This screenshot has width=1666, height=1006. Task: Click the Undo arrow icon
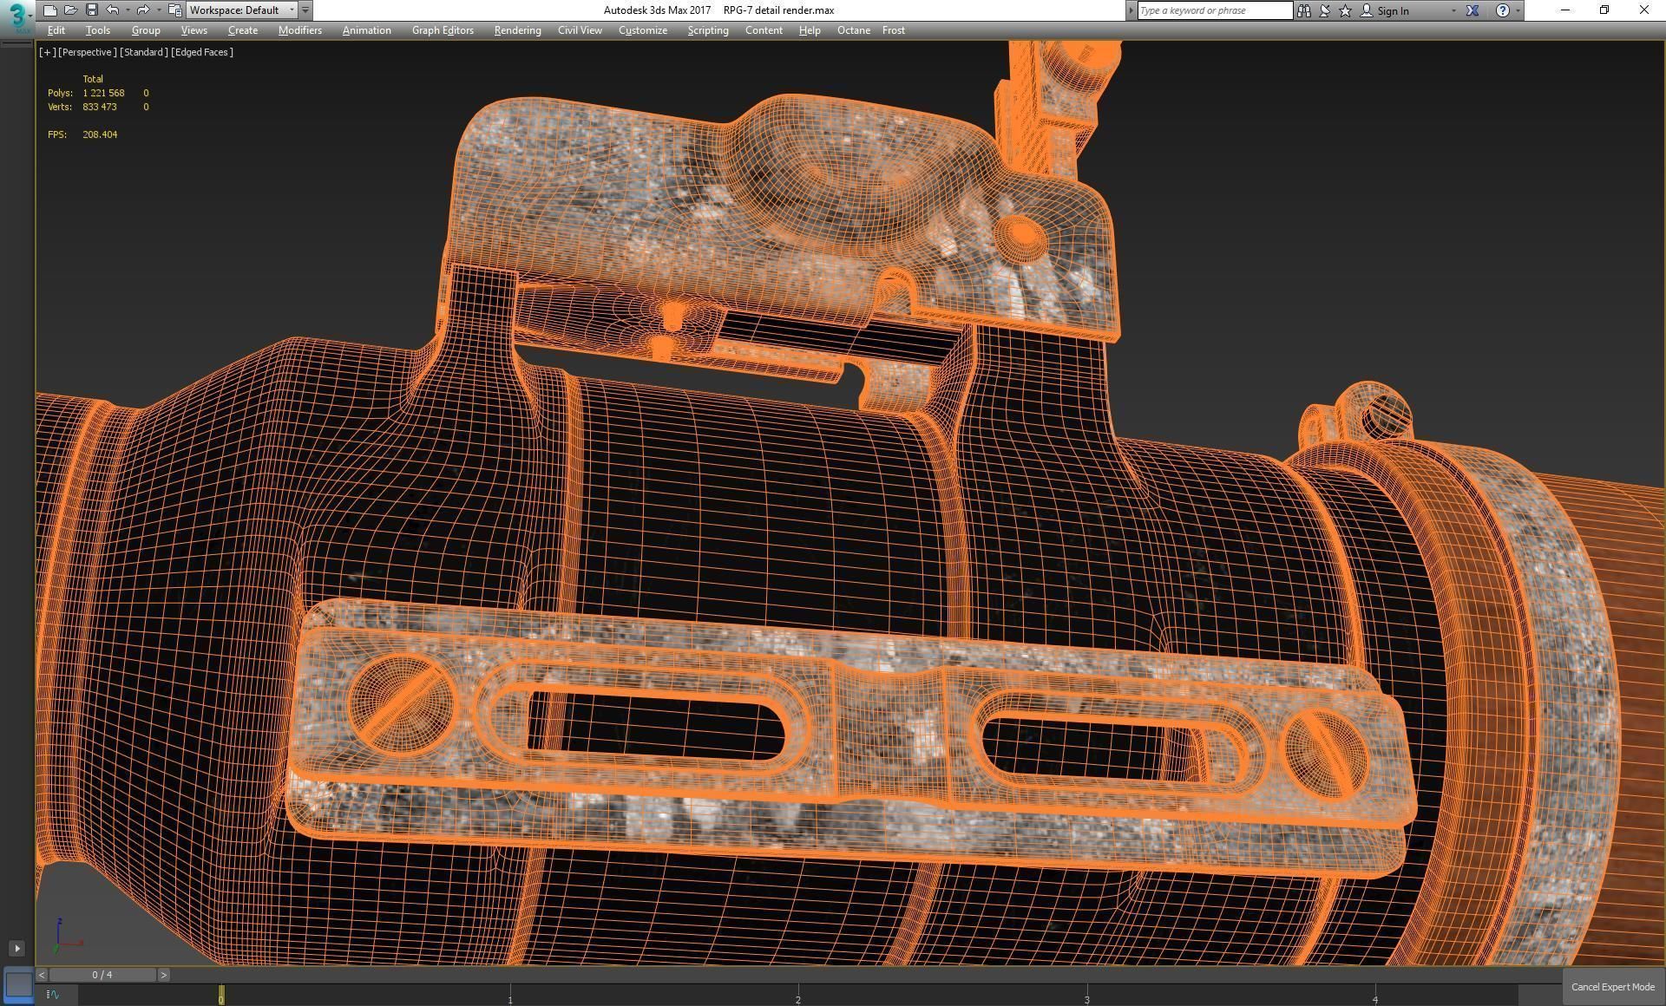(113, 10)
